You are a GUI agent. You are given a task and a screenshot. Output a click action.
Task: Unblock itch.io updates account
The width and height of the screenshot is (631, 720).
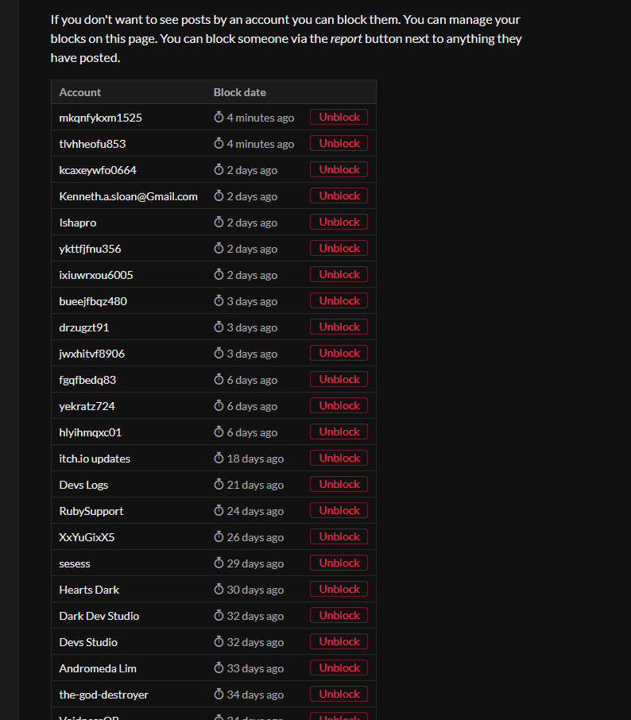tap(339, 459)
